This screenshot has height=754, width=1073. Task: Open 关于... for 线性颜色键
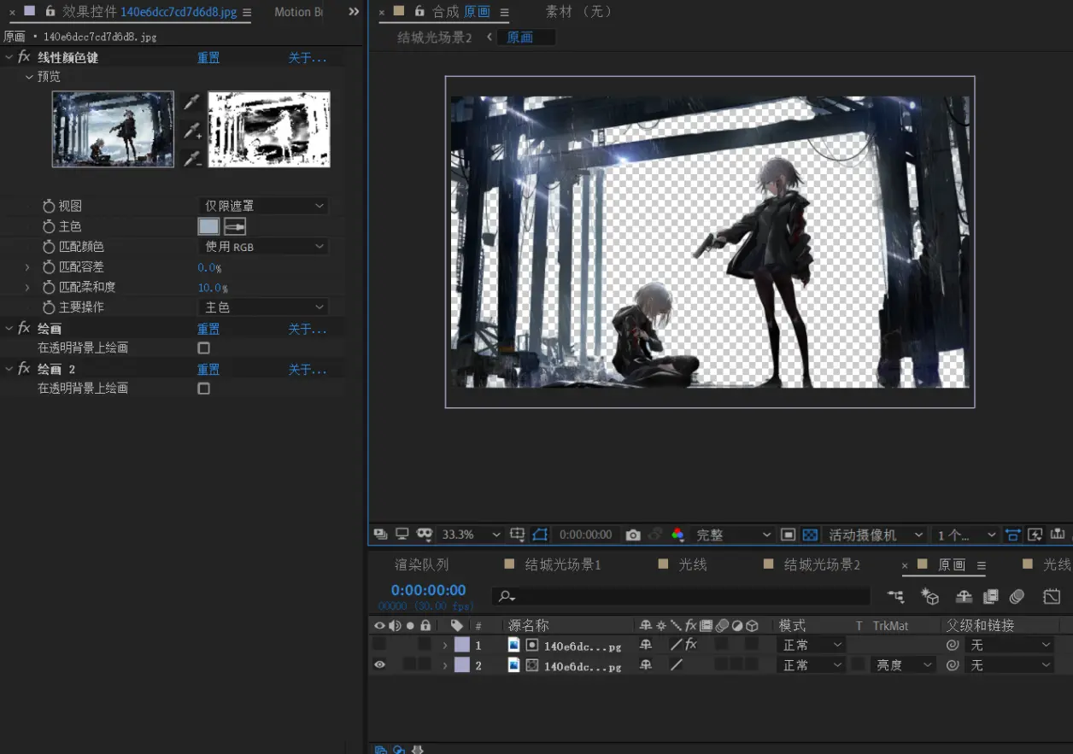point(308,58)
